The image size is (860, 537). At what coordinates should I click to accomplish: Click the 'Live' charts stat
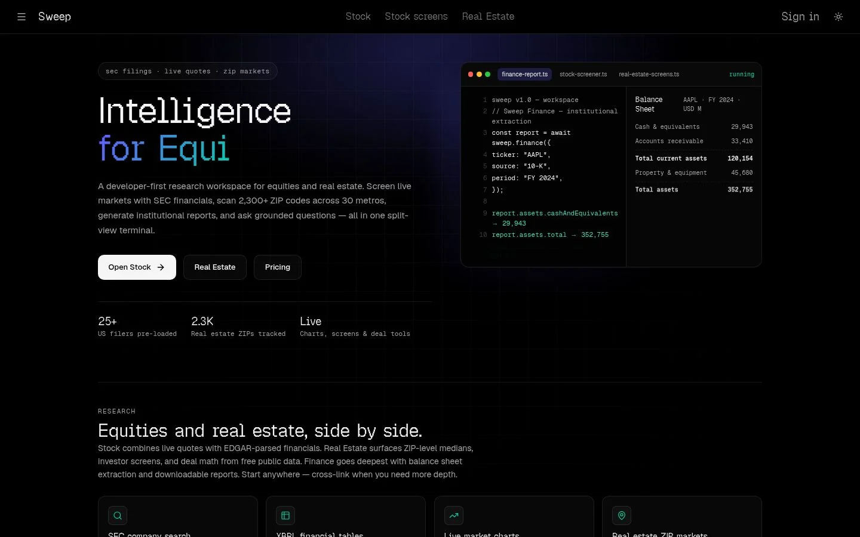(x=355, y=327)
